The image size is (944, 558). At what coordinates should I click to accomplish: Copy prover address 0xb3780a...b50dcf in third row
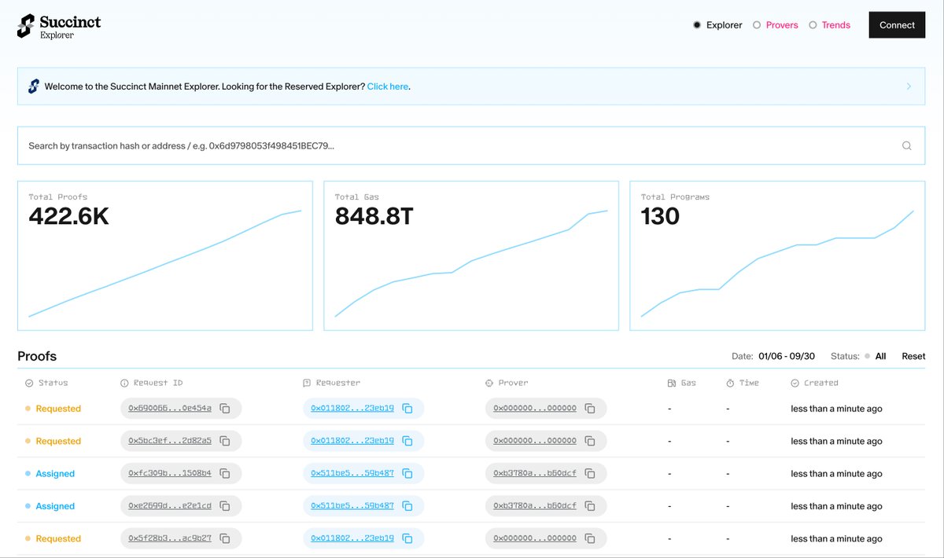click(590, 474)
